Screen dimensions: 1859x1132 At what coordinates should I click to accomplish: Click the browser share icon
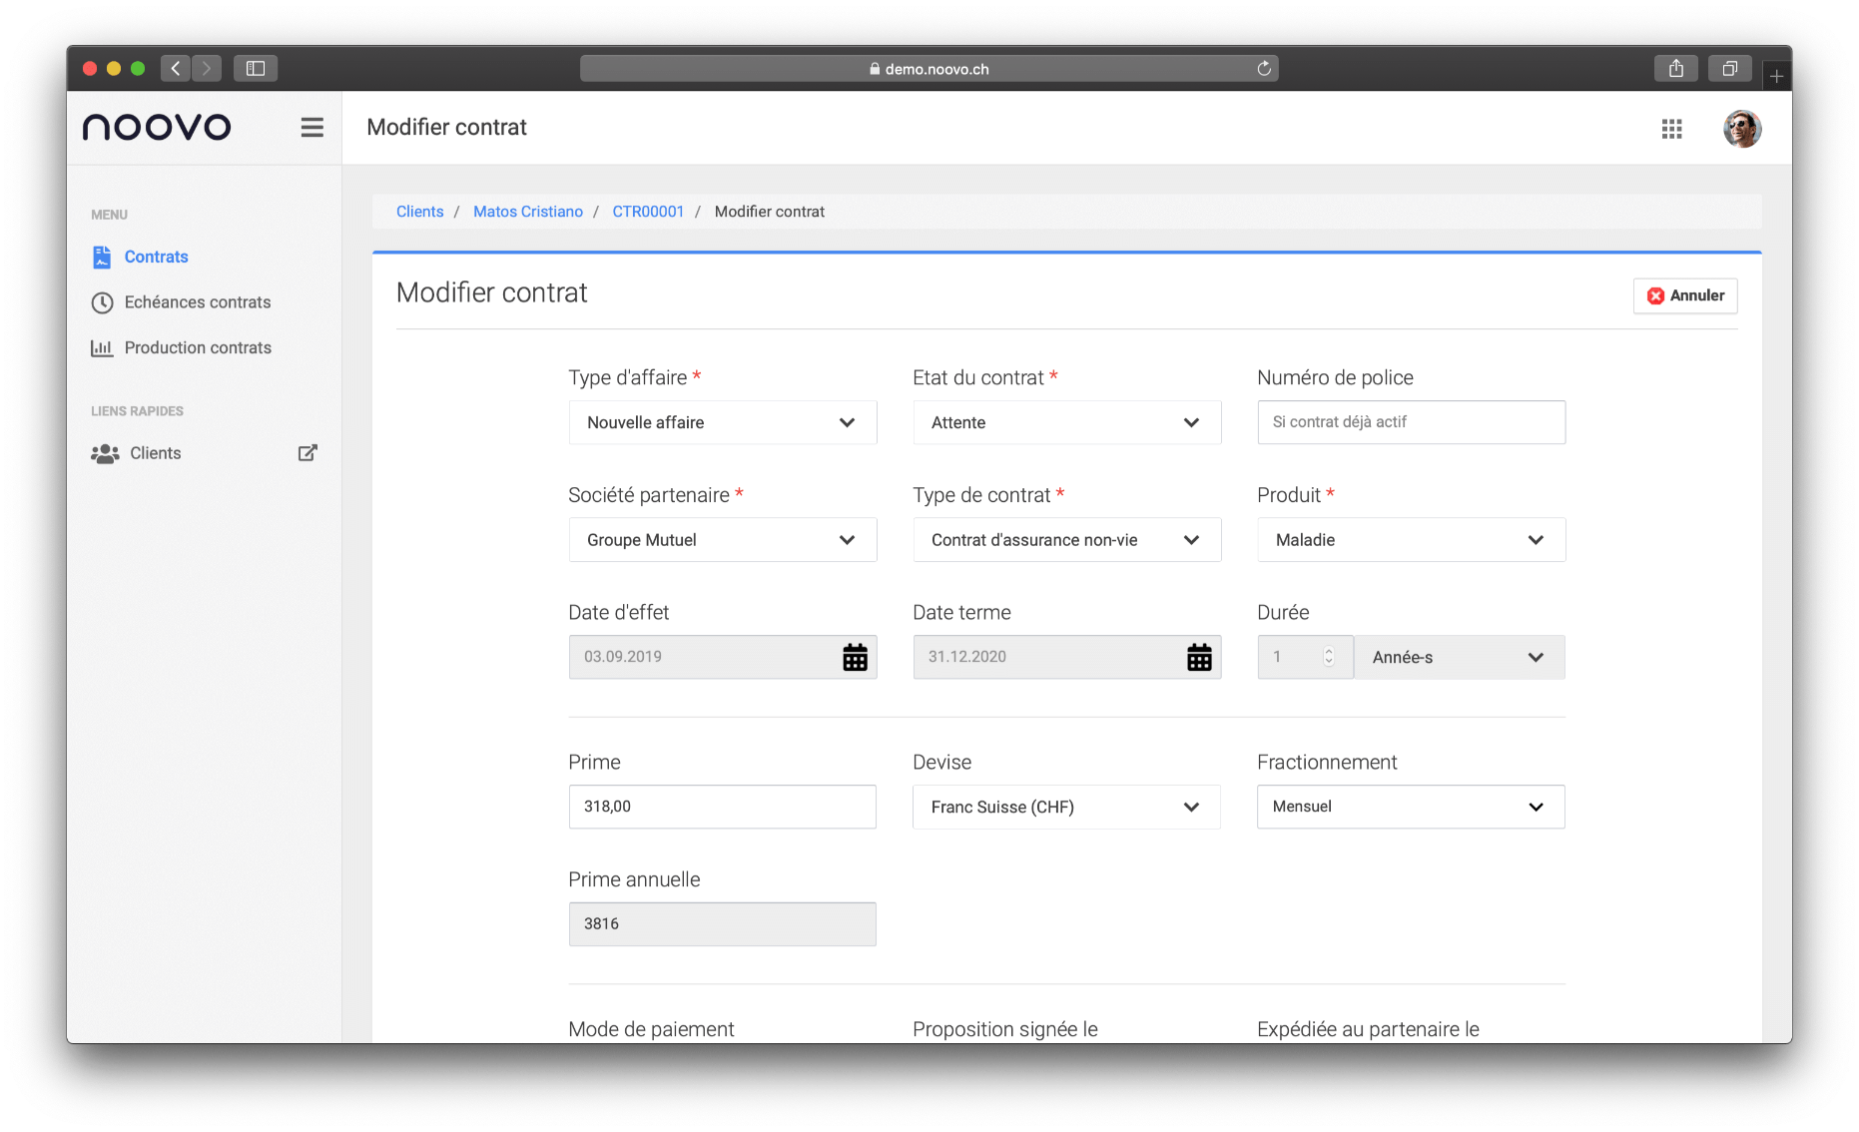(x=1675, y=69)
